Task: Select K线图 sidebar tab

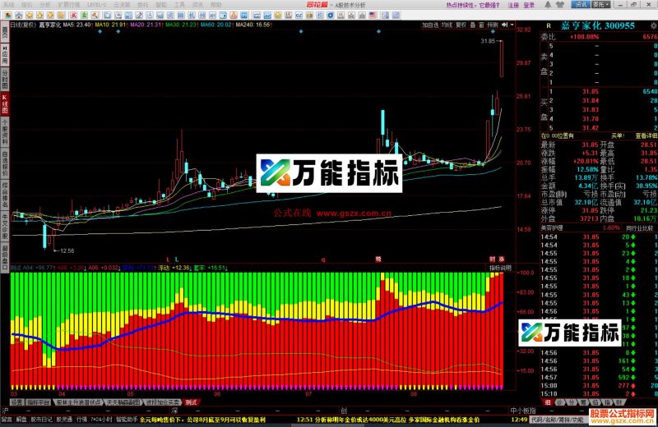Action: [x=5, y=104]
